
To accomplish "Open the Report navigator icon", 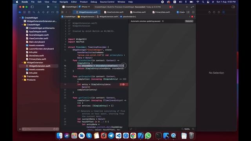I will (57, 12).
